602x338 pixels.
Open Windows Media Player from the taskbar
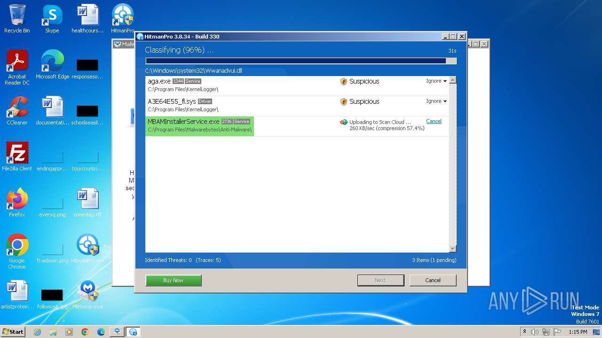[69, 332]
